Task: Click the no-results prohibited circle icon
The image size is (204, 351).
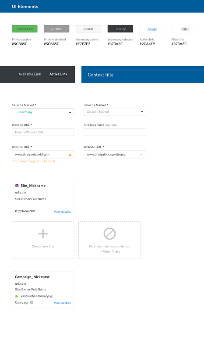Action: pos(109,234)
